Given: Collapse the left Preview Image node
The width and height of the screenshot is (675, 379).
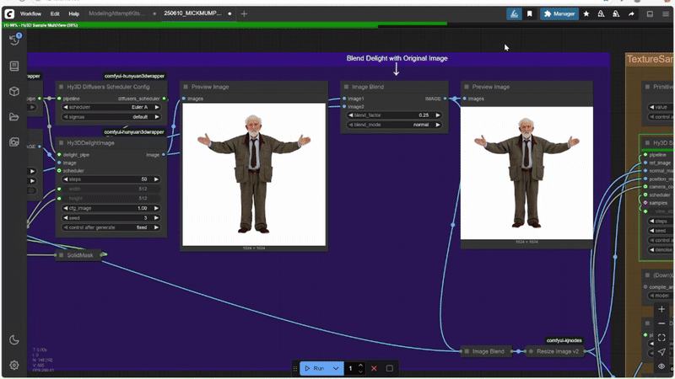Looking at the screenshot, I should pyautogui.click(x=186, y=87).
